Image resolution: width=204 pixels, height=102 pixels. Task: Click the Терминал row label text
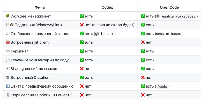[x=20, y=51]
